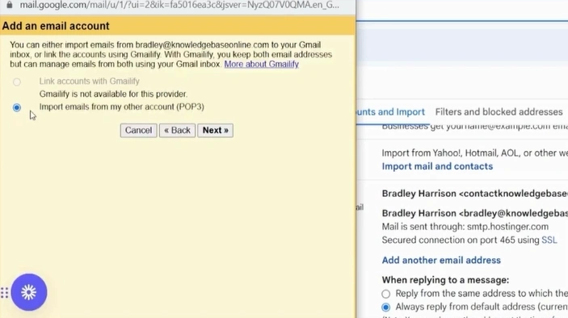The height and width of the screenshot is (318, 568).
Task: Open the SSL link in settings
Action: (x=549, y=241)
